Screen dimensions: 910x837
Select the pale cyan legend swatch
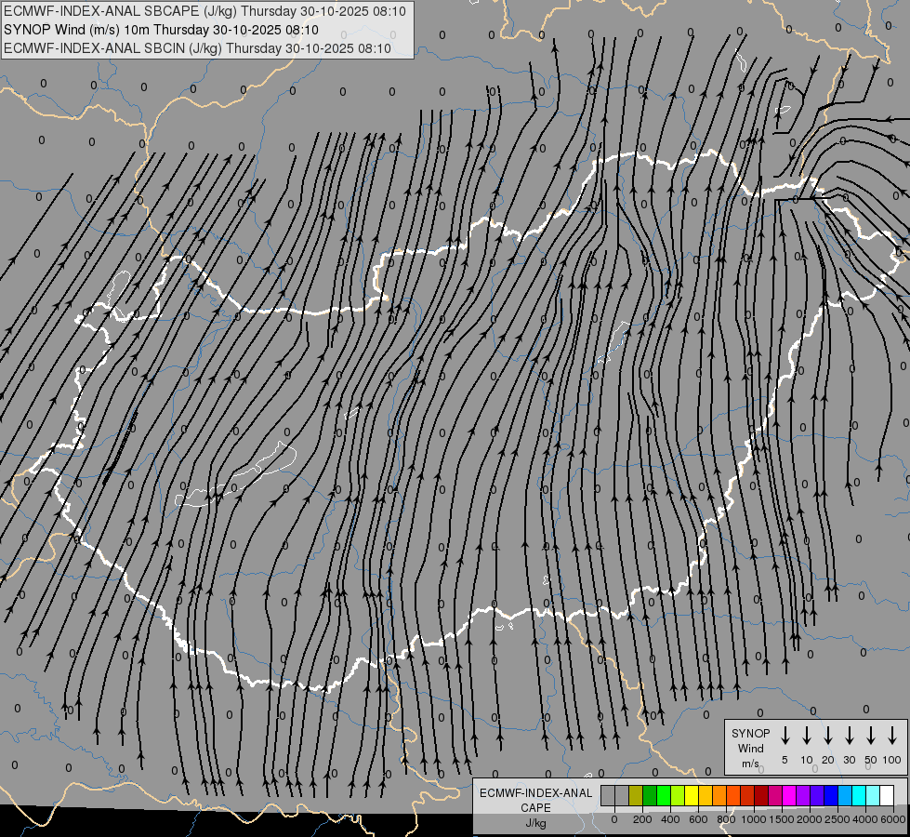[872, 795]
